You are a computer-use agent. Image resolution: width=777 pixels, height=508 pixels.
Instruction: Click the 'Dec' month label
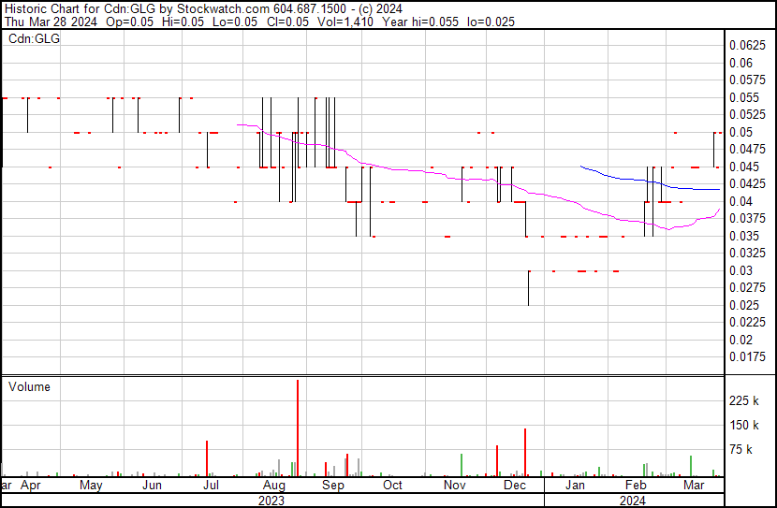pyautogui.click(x=515, y=486)
